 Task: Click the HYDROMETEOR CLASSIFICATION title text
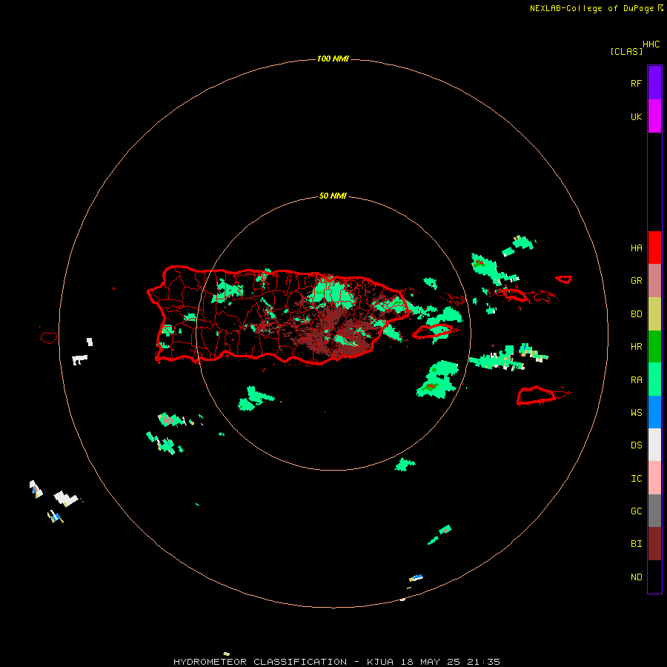coord(260,662)
